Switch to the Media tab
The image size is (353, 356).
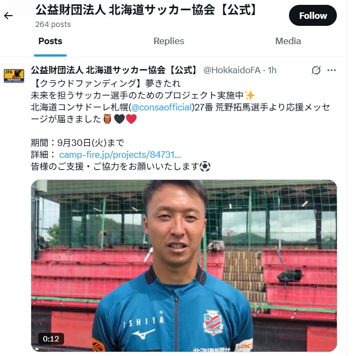[288, 41]
